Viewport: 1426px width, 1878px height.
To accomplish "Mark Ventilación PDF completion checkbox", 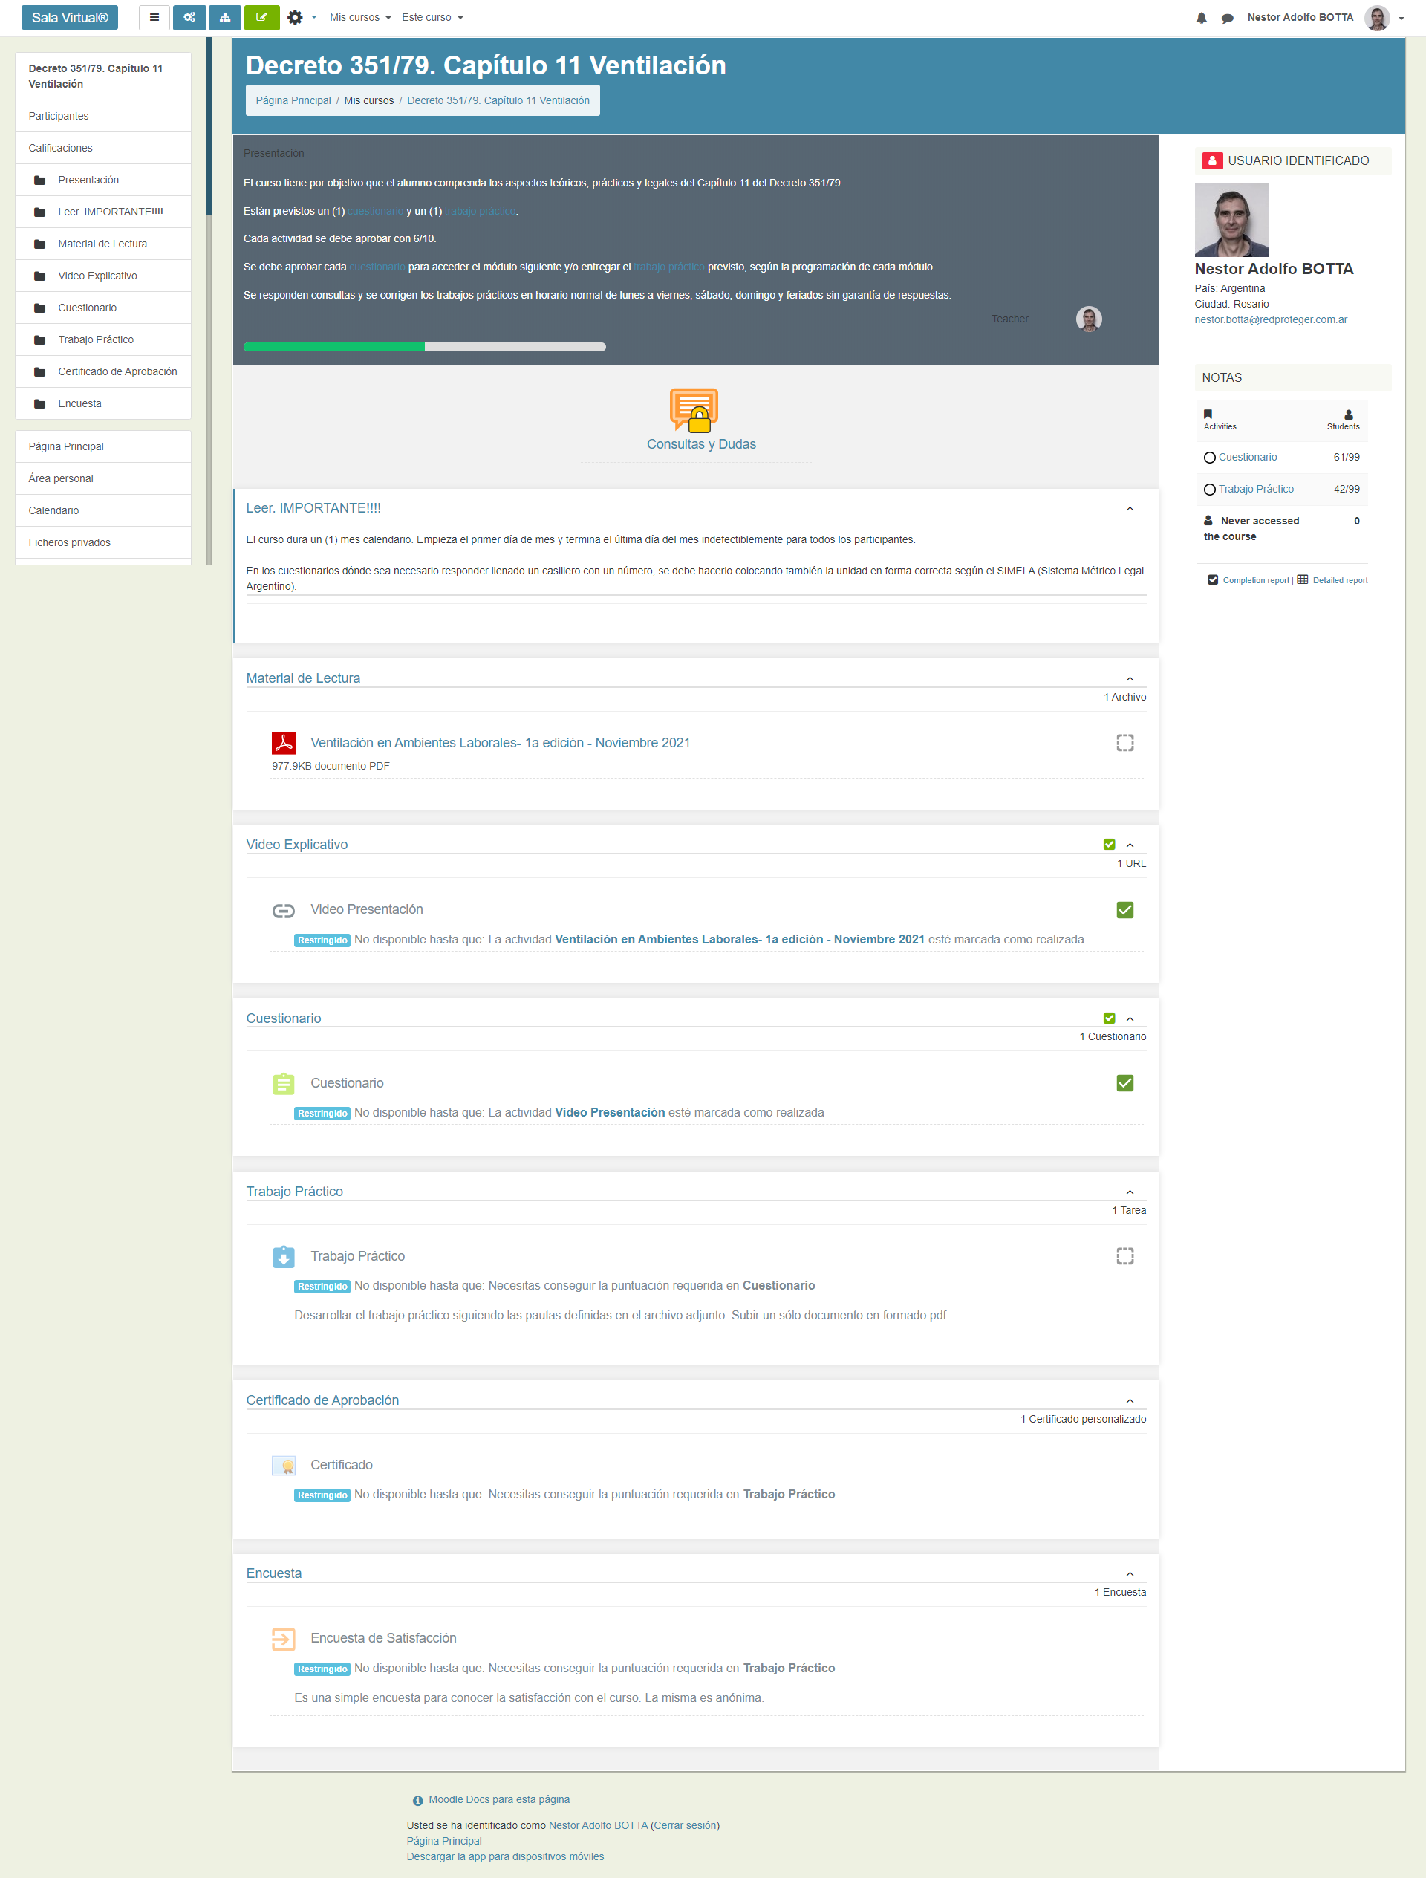I will pos(1124,743).
